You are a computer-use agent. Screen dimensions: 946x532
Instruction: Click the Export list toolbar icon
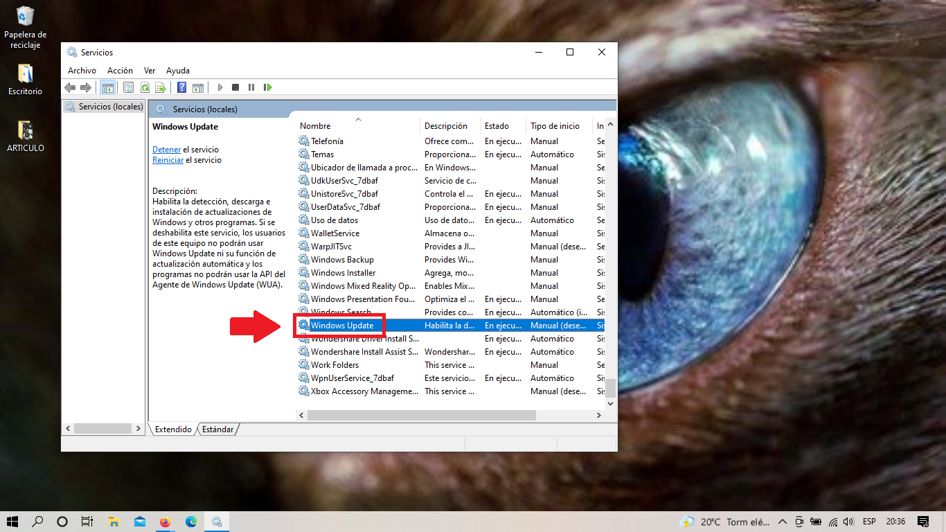coord(161,87)
